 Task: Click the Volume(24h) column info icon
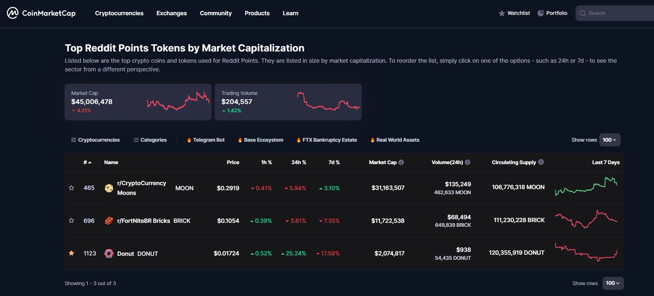click(468, 162)
